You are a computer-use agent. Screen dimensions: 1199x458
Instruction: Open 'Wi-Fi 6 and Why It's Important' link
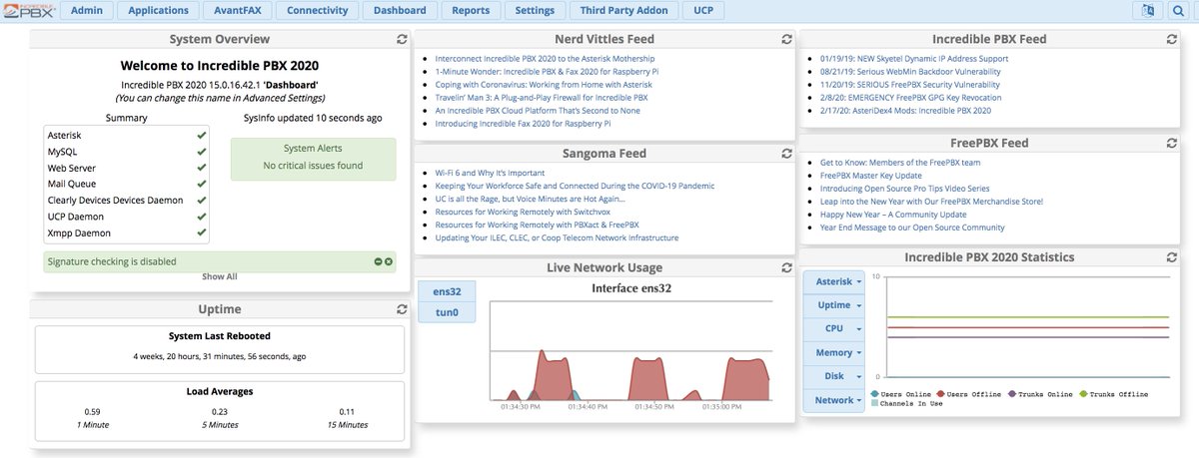[489, 173]
